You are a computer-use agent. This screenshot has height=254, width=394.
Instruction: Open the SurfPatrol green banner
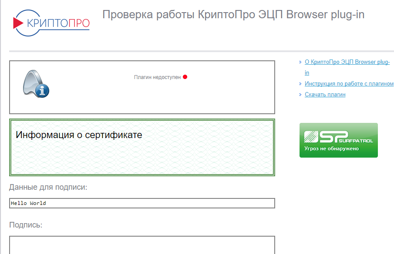338,140
